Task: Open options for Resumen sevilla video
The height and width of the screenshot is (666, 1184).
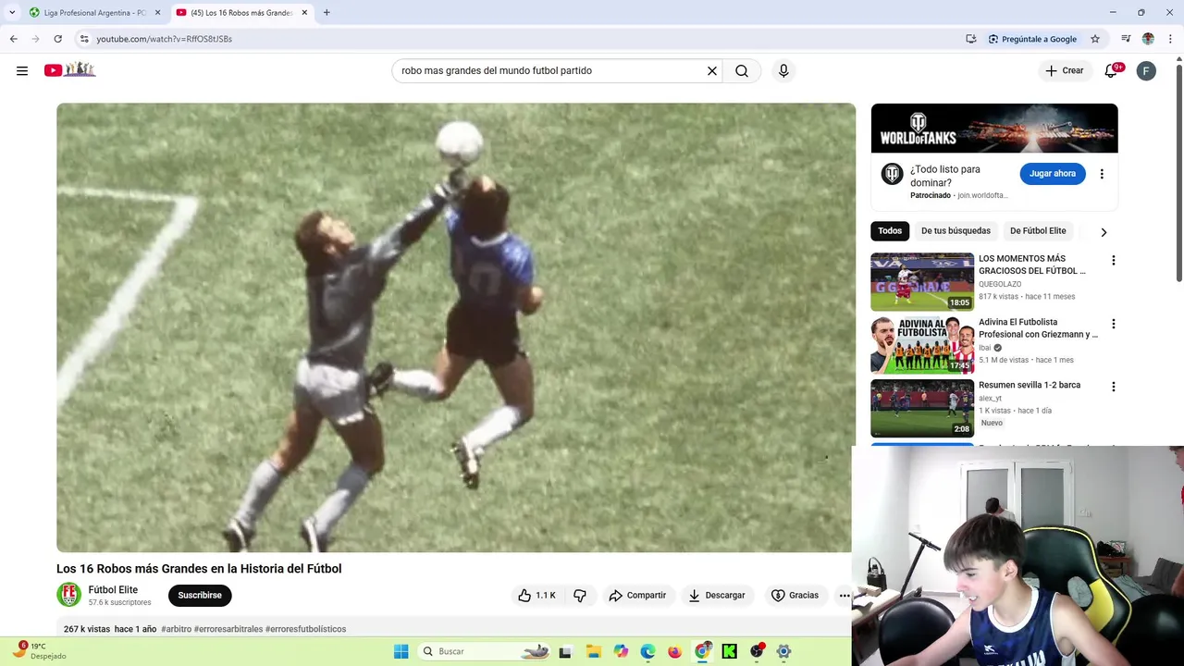Action: pyautogui.click(x=1114, y=387)
